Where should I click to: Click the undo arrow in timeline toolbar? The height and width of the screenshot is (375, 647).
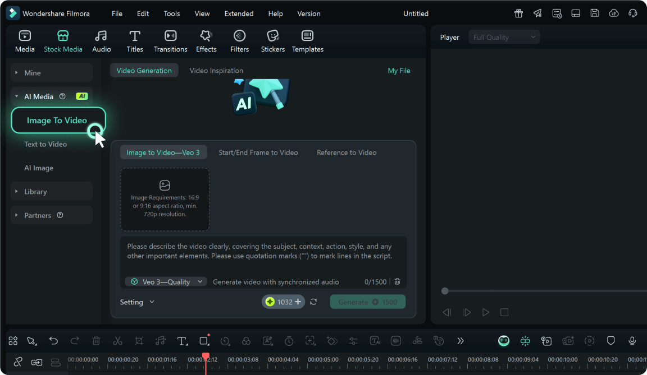[53, 341]
